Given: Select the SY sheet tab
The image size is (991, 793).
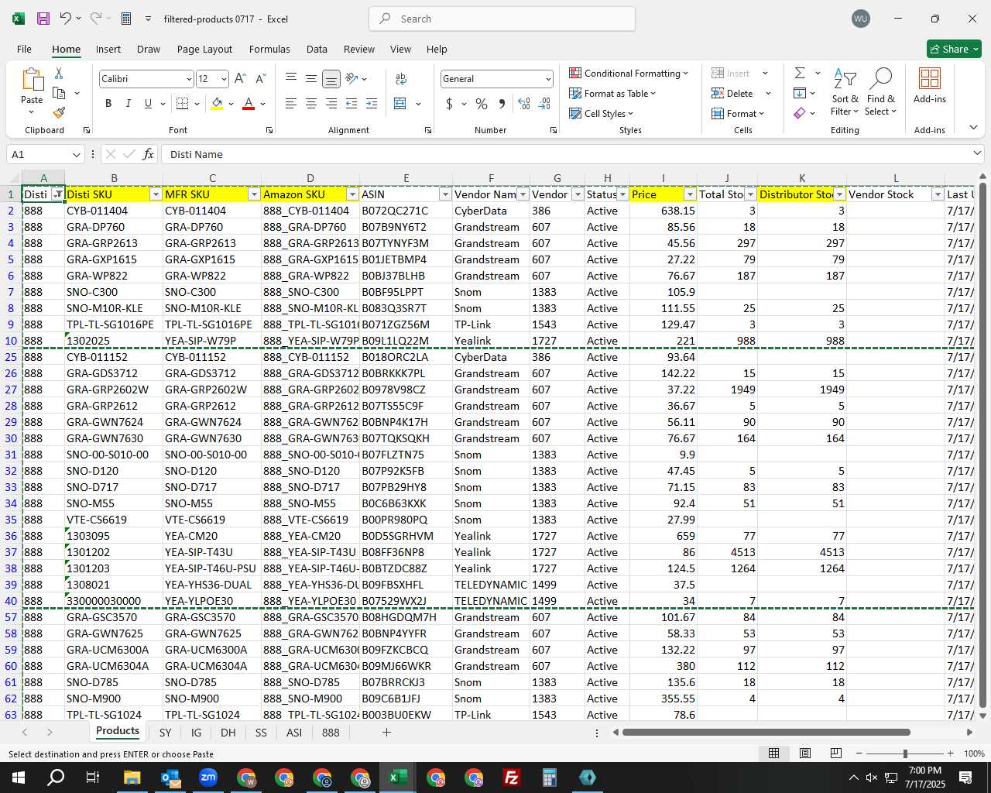Looking at the screenshot, I should coord(165,732).
